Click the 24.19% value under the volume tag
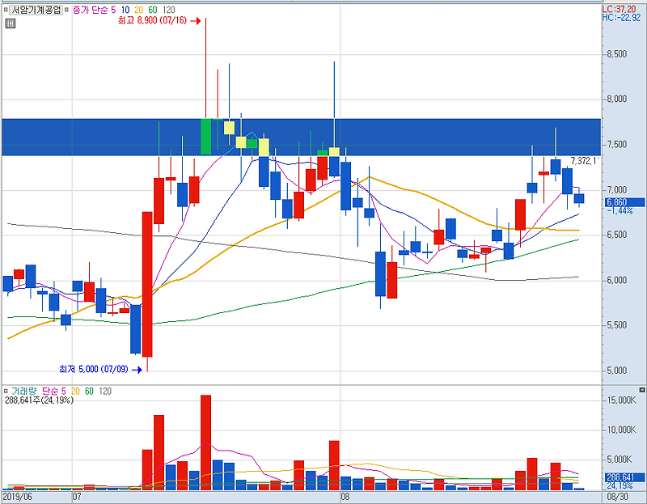This screenshot has height=504, width=647. (620, 485)
